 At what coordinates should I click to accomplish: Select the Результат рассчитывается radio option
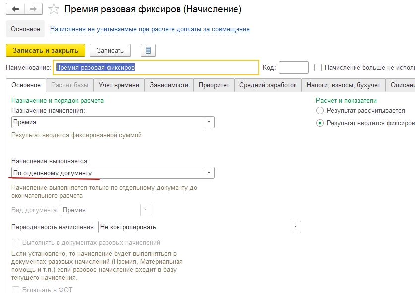[x=320, y=111]
